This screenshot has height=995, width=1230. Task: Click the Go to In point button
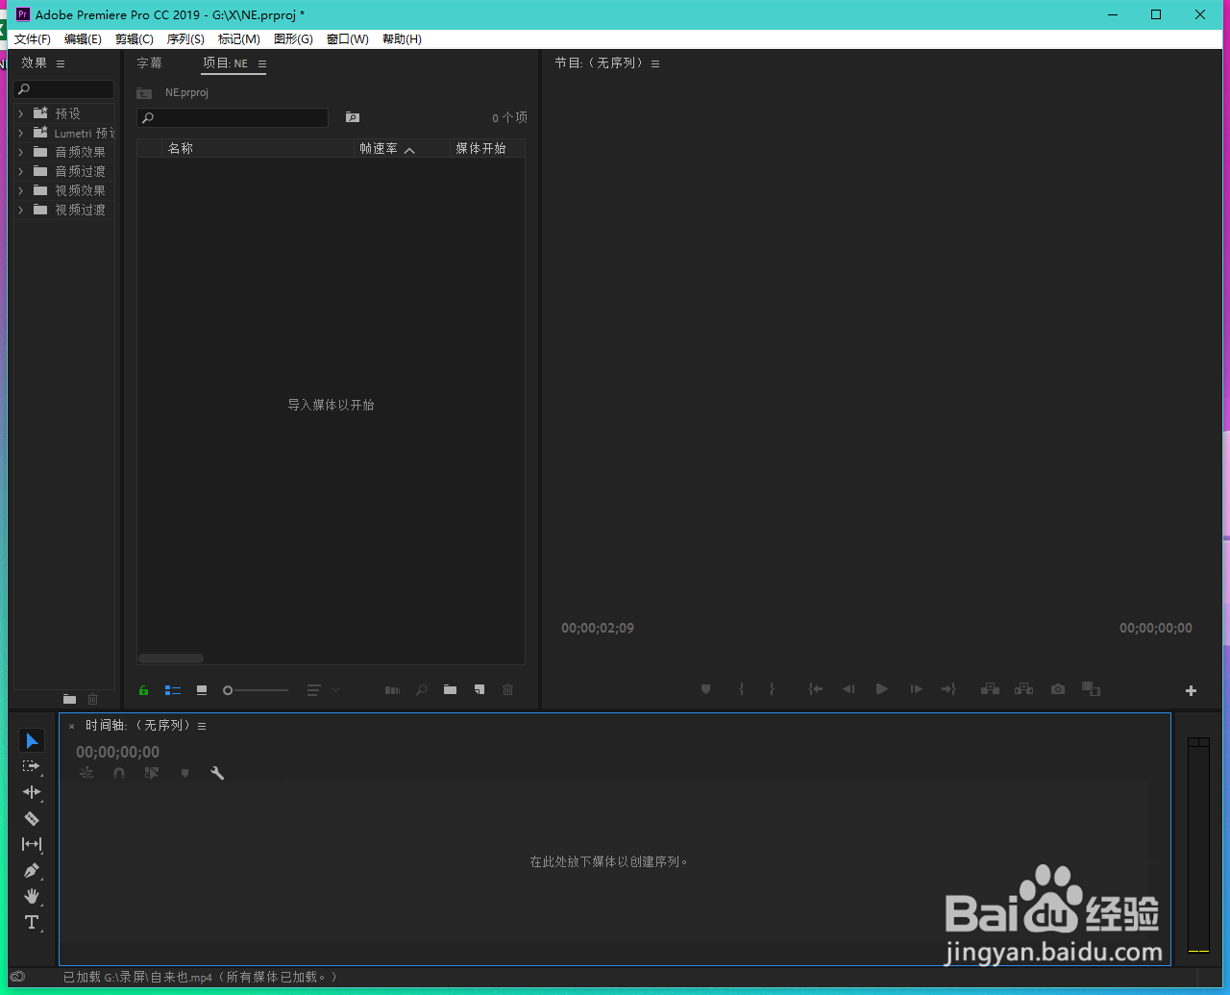(x=815, y=689)
